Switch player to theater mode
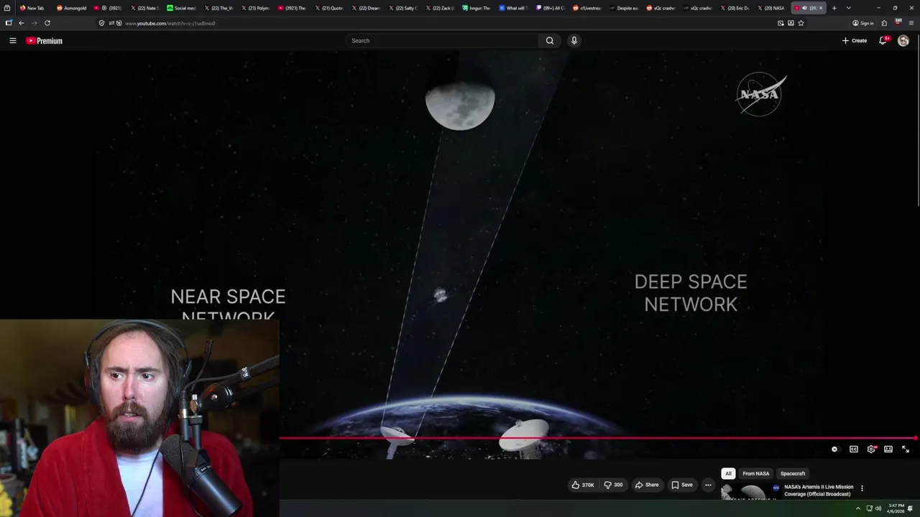Screen dimensions: 920x517 pos(888,450)
